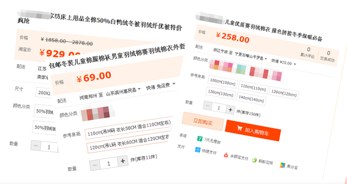
Task: Click 浙江宁波 origin text on ¥258.00 page
Action: 220,51
